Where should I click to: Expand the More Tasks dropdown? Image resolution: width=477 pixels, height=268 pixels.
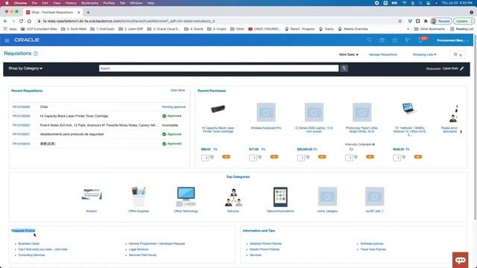(349, 54)
